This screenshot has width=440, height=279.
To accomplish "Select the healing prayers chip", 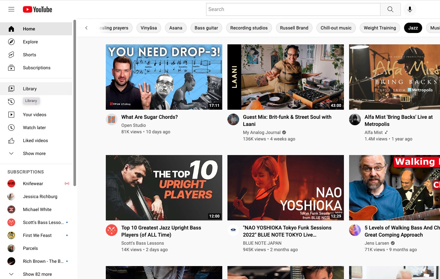I will (x=115, y=28).
